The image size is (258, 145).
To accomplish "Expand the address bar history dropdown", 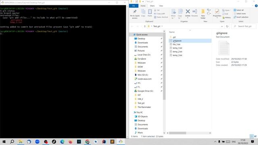I will pyautogui.click(x=222, y=26).
